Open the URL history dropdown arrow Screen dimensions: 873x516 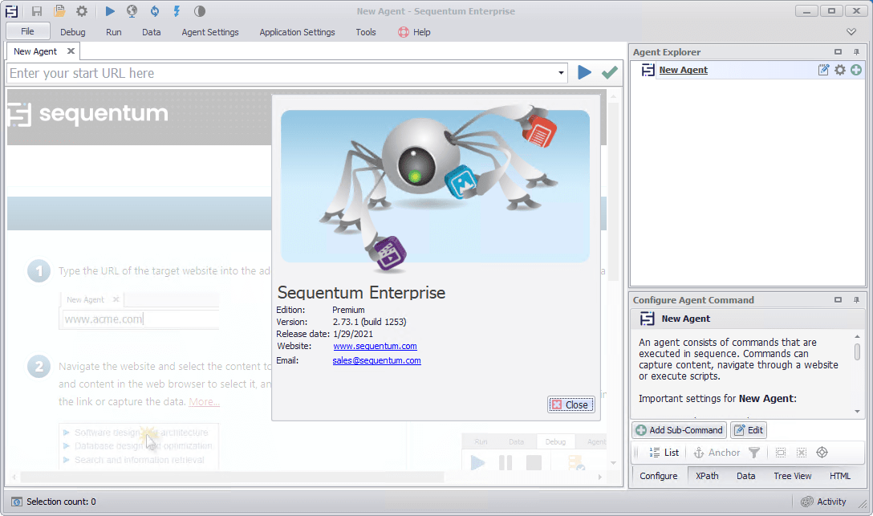tap(561, 73)
